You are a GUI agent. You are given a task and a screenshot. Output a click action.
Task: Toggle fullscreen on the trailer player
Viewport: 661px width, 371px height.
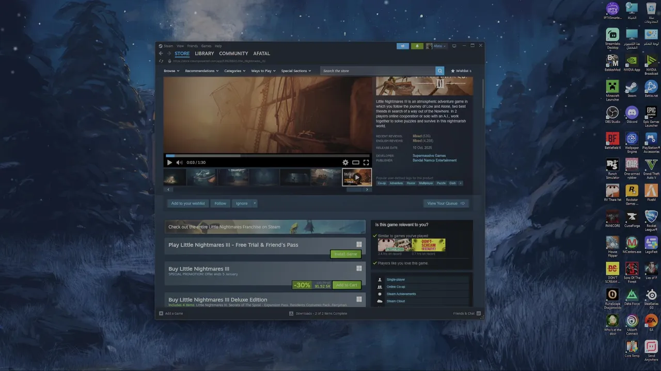pos(366,162)
